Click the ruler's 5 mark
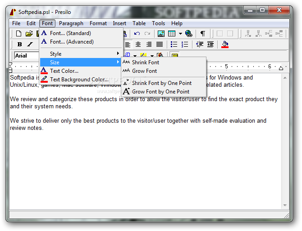The height and width of the screenshot is (231, 302). pyautogui.click(x=226, y=67)
